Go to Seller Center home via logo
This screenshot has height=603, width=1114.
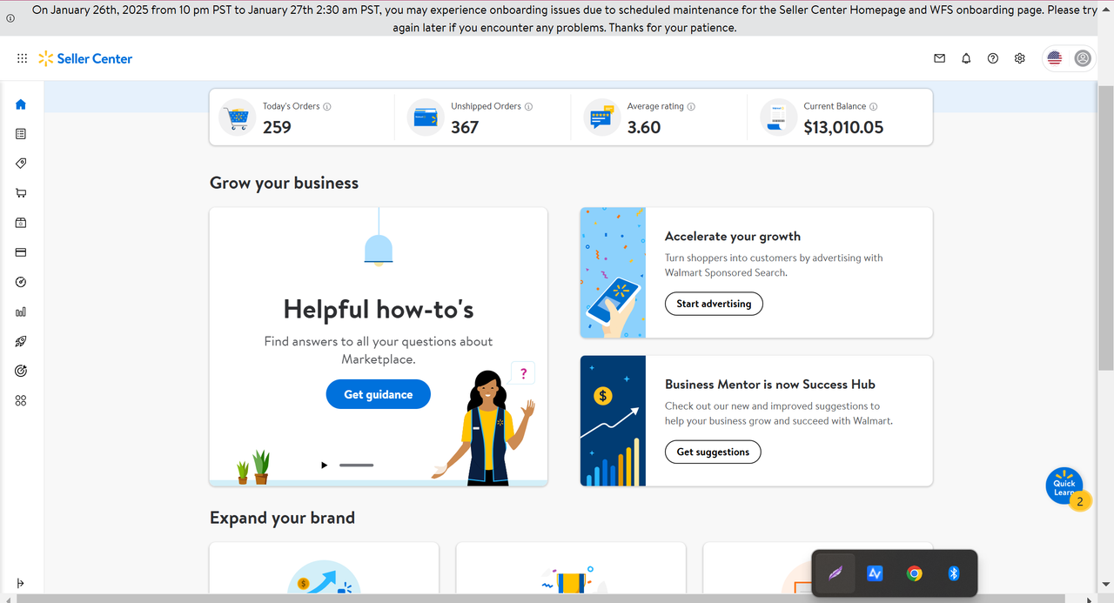[85, 58]
